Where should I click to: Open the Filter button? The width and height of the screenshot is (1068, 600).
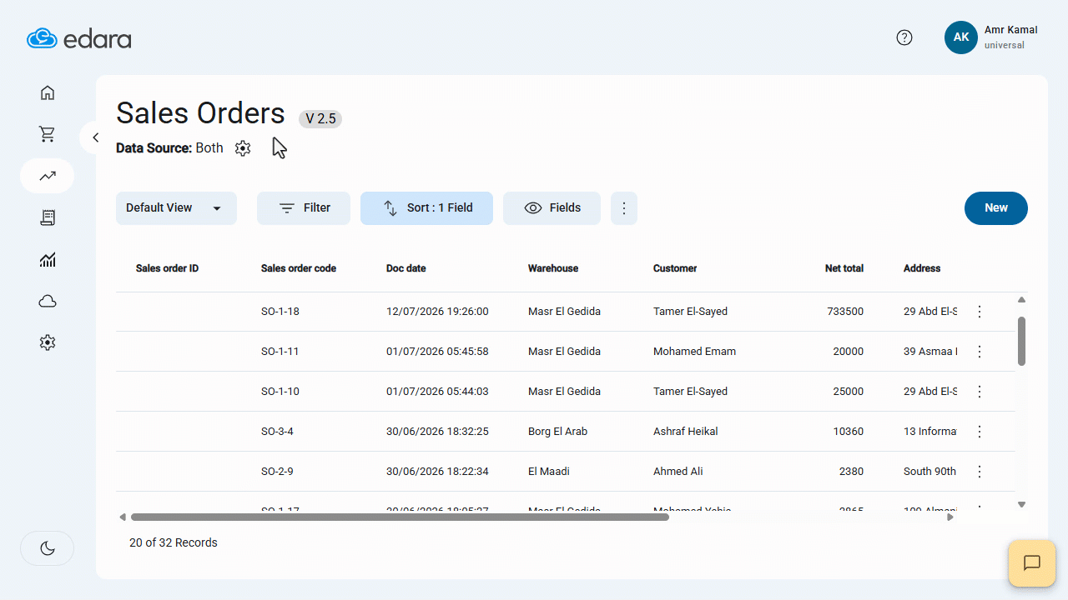[x=304, y=208]
